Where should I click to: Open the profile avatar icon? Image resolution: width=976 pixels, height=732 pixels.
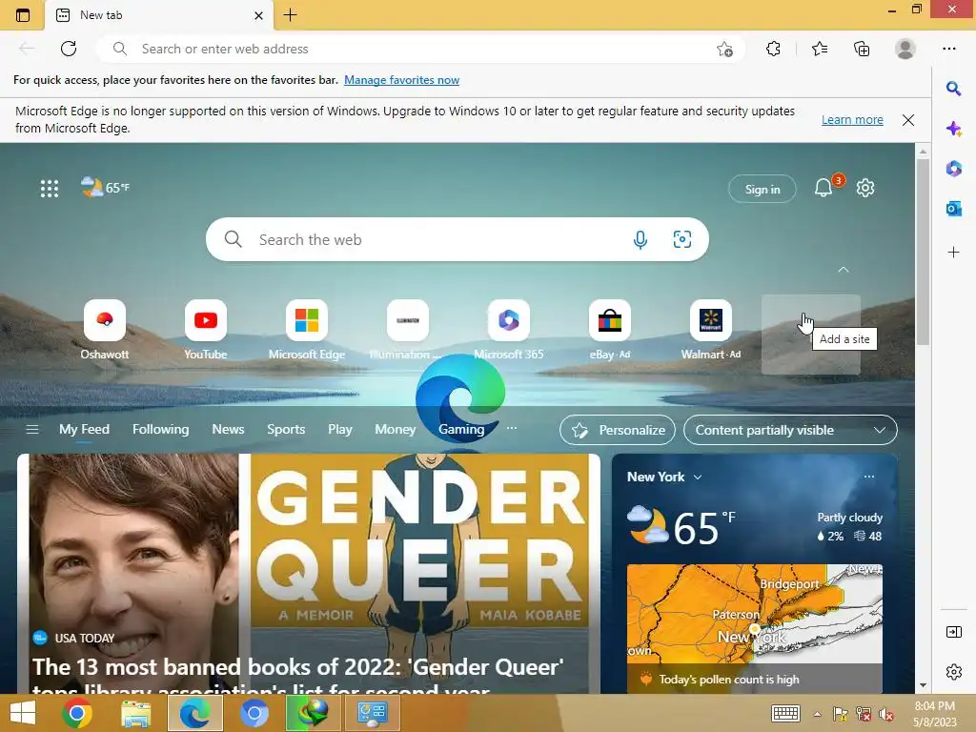coord(905,49)
